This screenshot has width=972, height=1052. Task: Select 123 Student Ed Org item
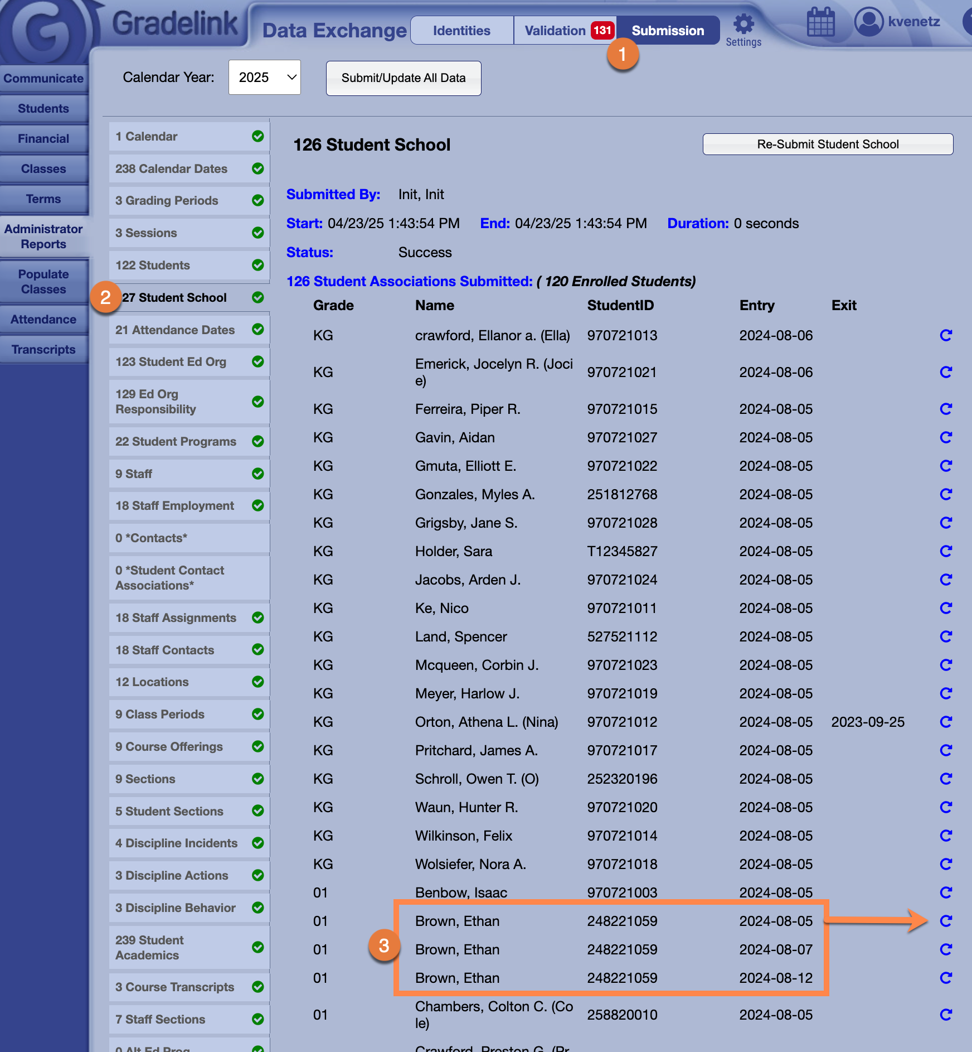coord(189,362)
